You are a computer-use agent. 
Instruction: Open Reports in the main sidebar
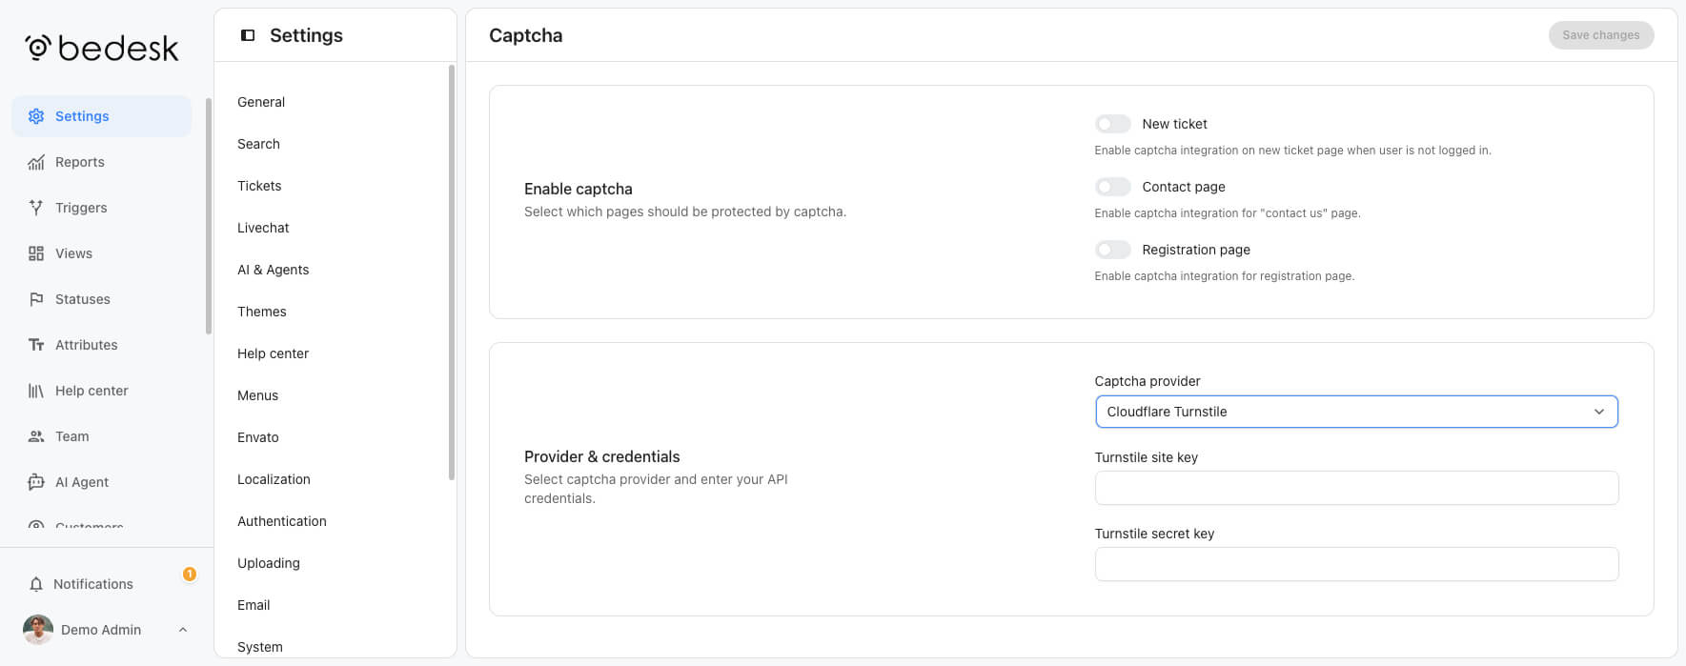pos(101,162)
